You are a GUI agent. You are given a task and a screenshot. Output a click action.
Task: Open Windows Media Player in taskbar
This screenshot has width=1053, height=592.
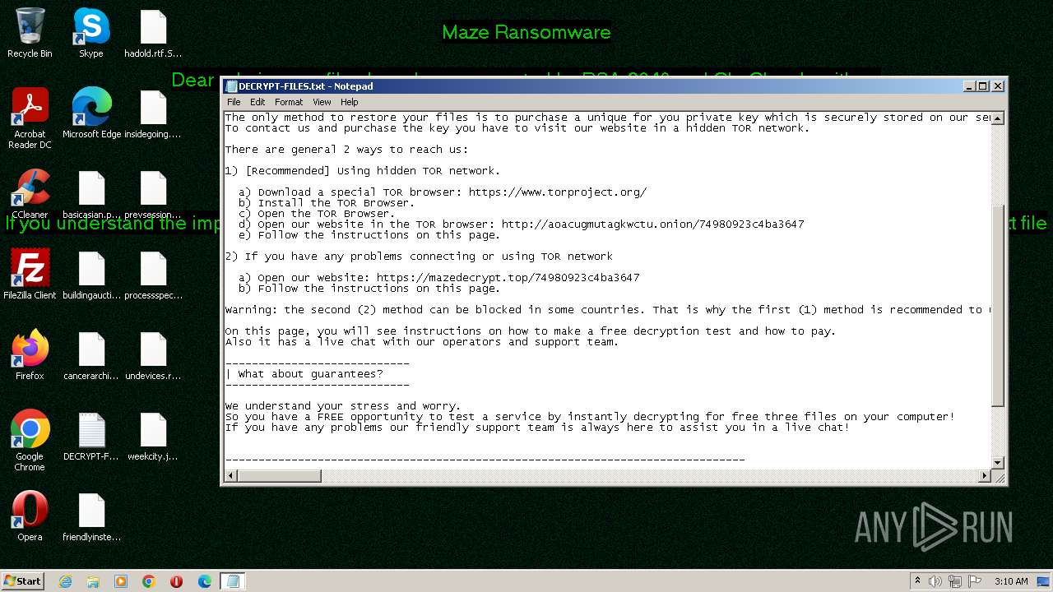point(121,581)
